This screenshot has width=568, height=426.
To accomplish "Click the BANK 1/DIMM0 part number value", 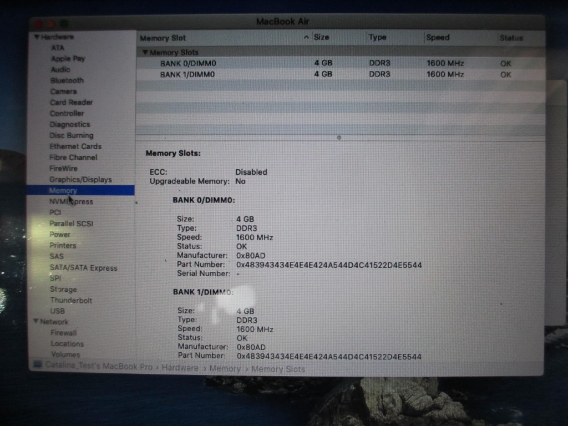I will tap(329, 357).
